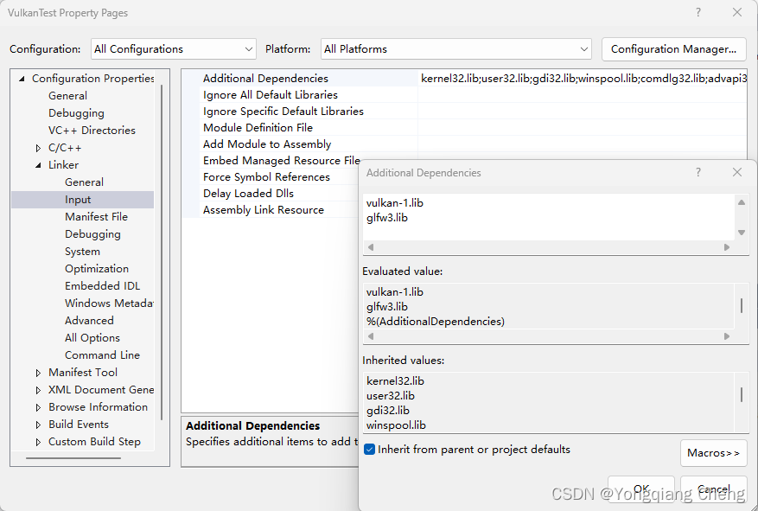758x511 pixels.
Task: Cancel the Additional Dependencies dialog
Action: pos(713,489)
